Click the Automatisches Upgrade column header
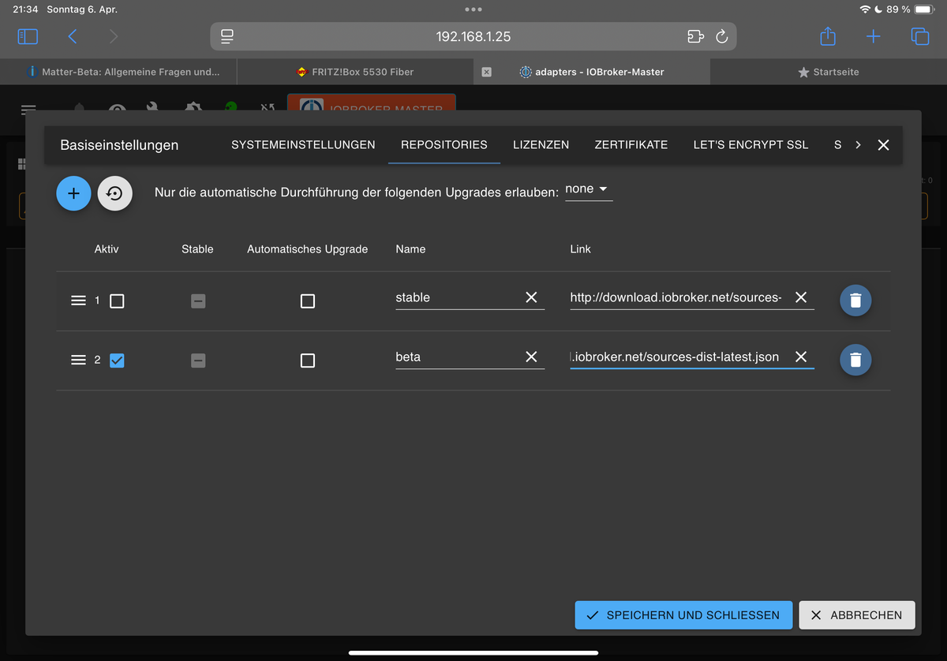This screenshot has height=661, width=947. pos(308,249)
